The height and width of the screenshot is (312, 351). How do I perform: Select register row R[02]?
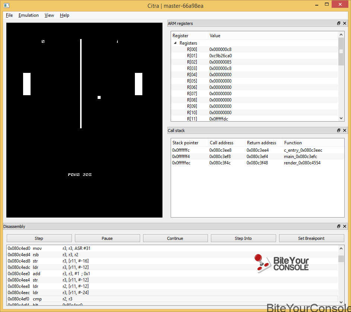pos(254,62)
